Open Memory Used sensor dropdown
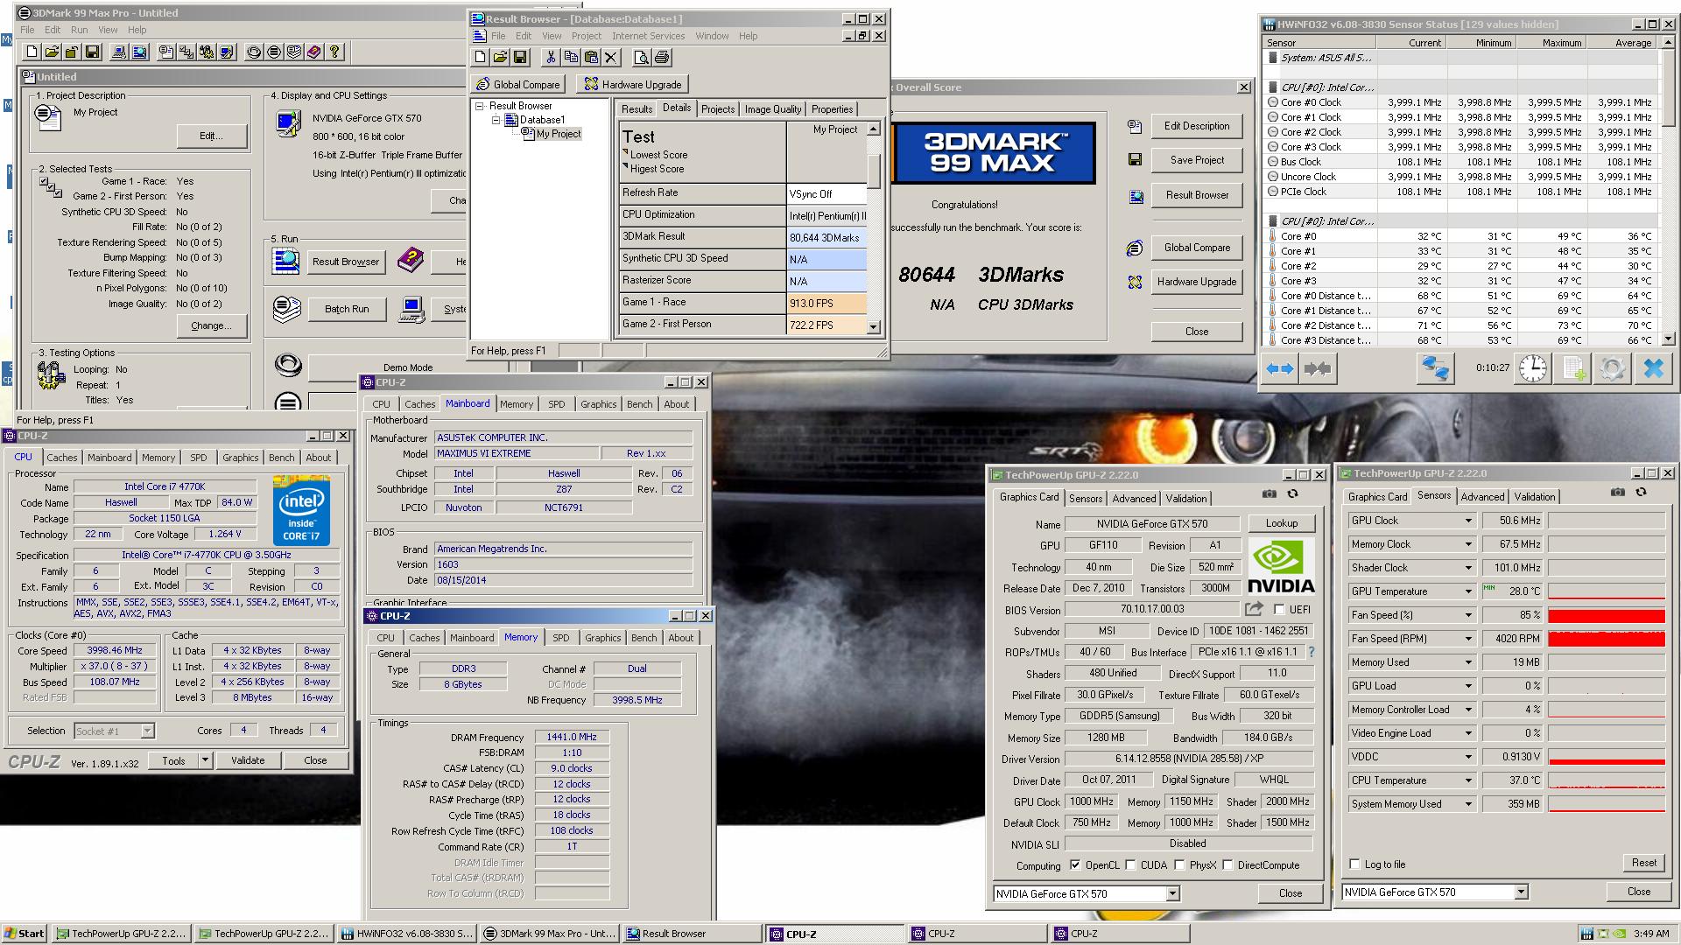 point(1468,662)
